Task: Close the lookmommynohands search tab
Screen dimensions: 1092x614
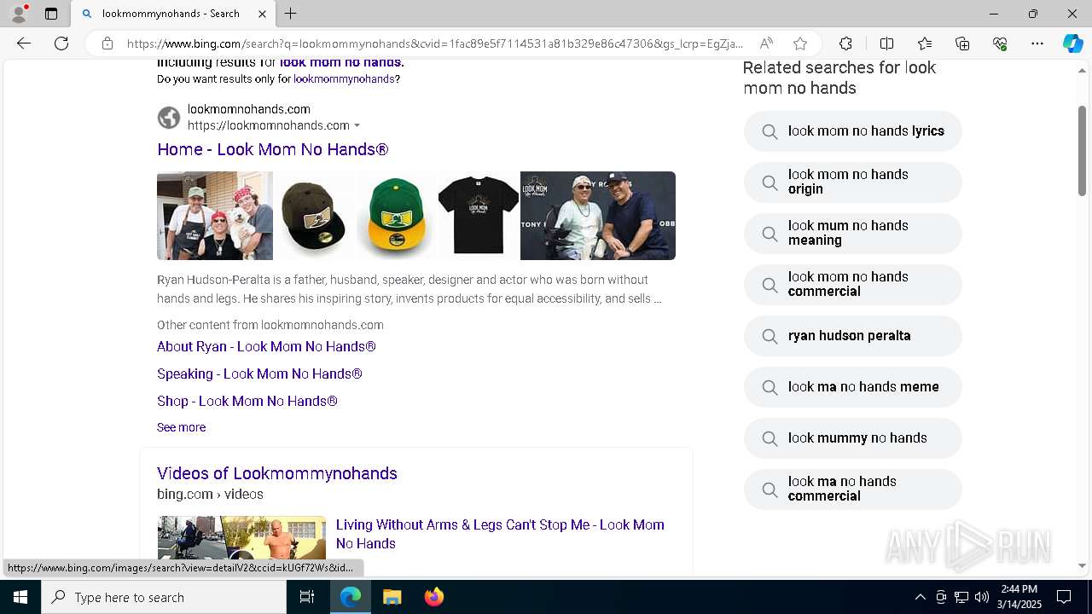Action: pos(262,14)
